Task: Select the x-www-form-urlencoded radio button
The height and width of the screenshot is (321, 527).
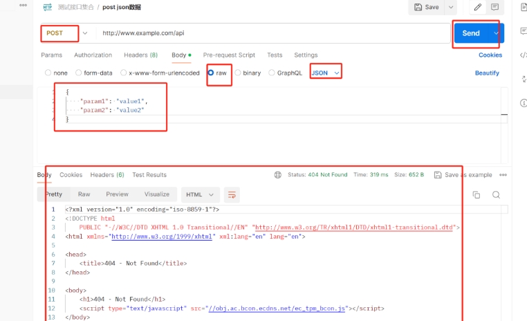Action: pyautogui.click(x=123, y=73)
